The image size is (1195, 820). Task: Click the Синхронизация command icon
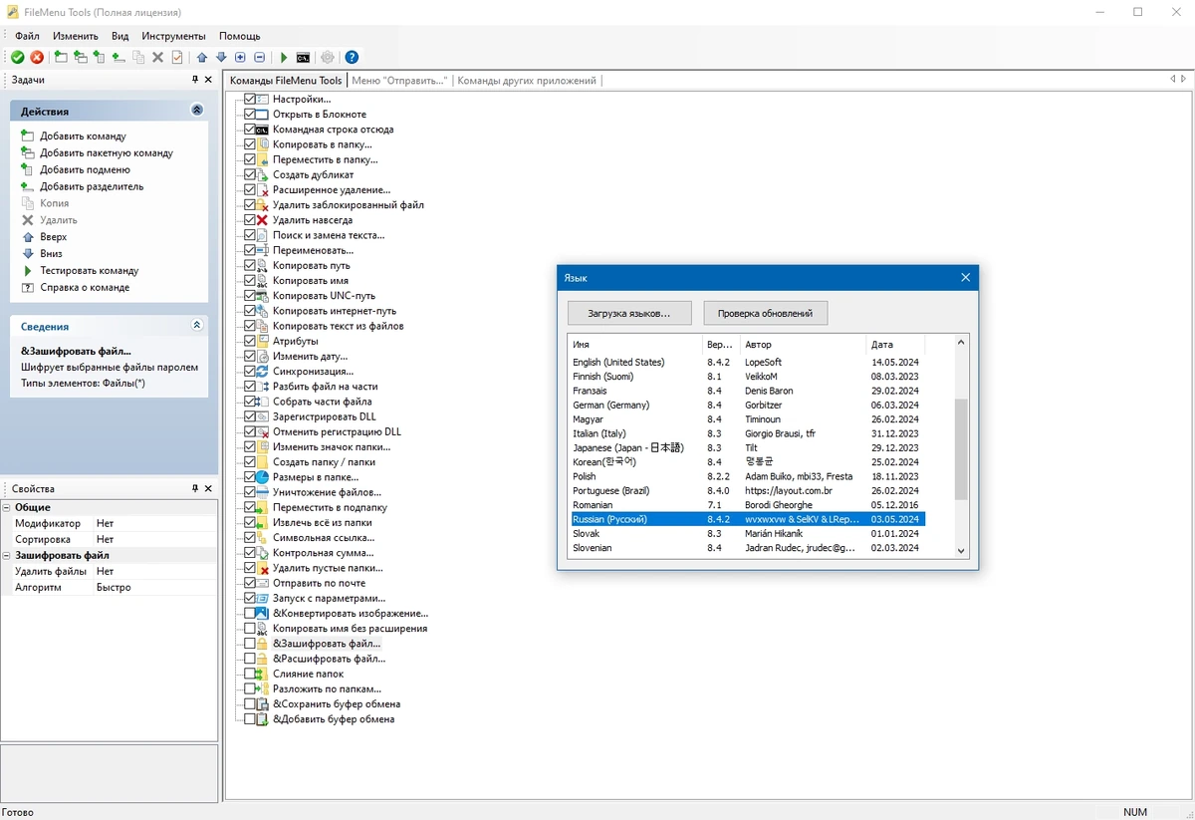[263, 372]
